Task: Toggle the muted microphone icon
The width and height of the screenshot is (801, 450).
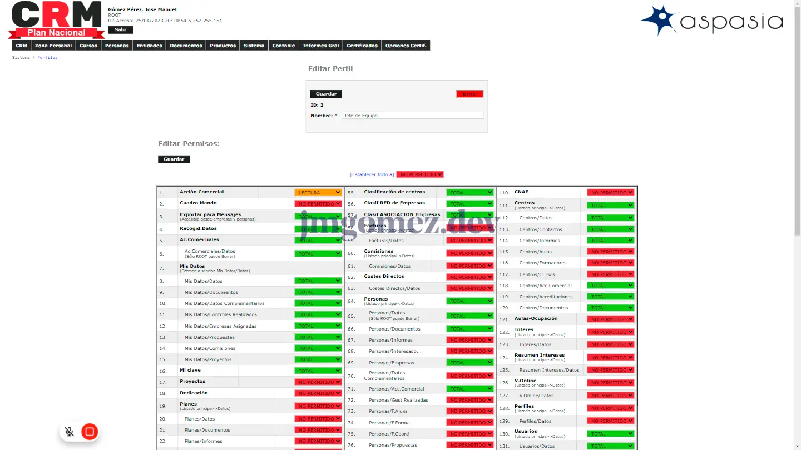Action: [69, 432]
